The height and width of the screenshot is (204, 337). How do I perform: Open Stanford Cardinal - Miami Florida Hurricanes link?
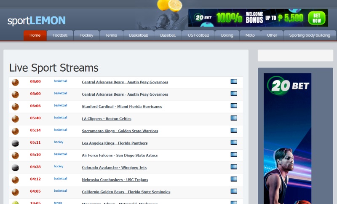pos(122,107)
